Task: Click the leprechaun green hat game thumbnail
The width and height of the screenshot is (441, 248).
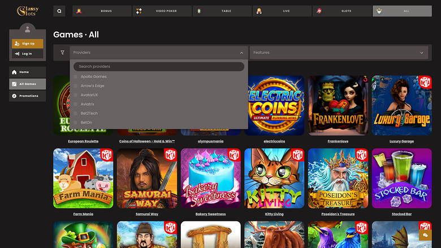Action: tap(83, 234)
